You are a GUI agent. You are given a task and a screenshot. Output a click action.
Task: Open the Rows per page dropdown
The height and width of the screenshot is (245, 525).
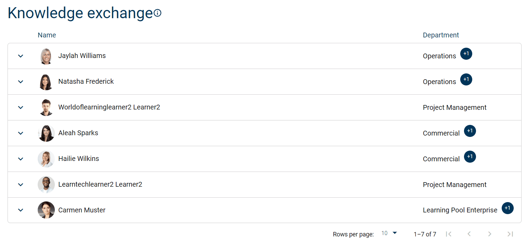click(x=389, y=233)
